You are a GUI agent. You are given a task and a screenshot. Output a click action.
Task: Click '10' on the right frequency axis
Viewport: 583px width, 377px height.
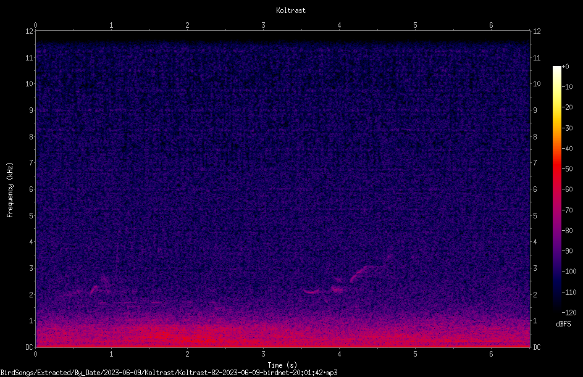(537, 84)
